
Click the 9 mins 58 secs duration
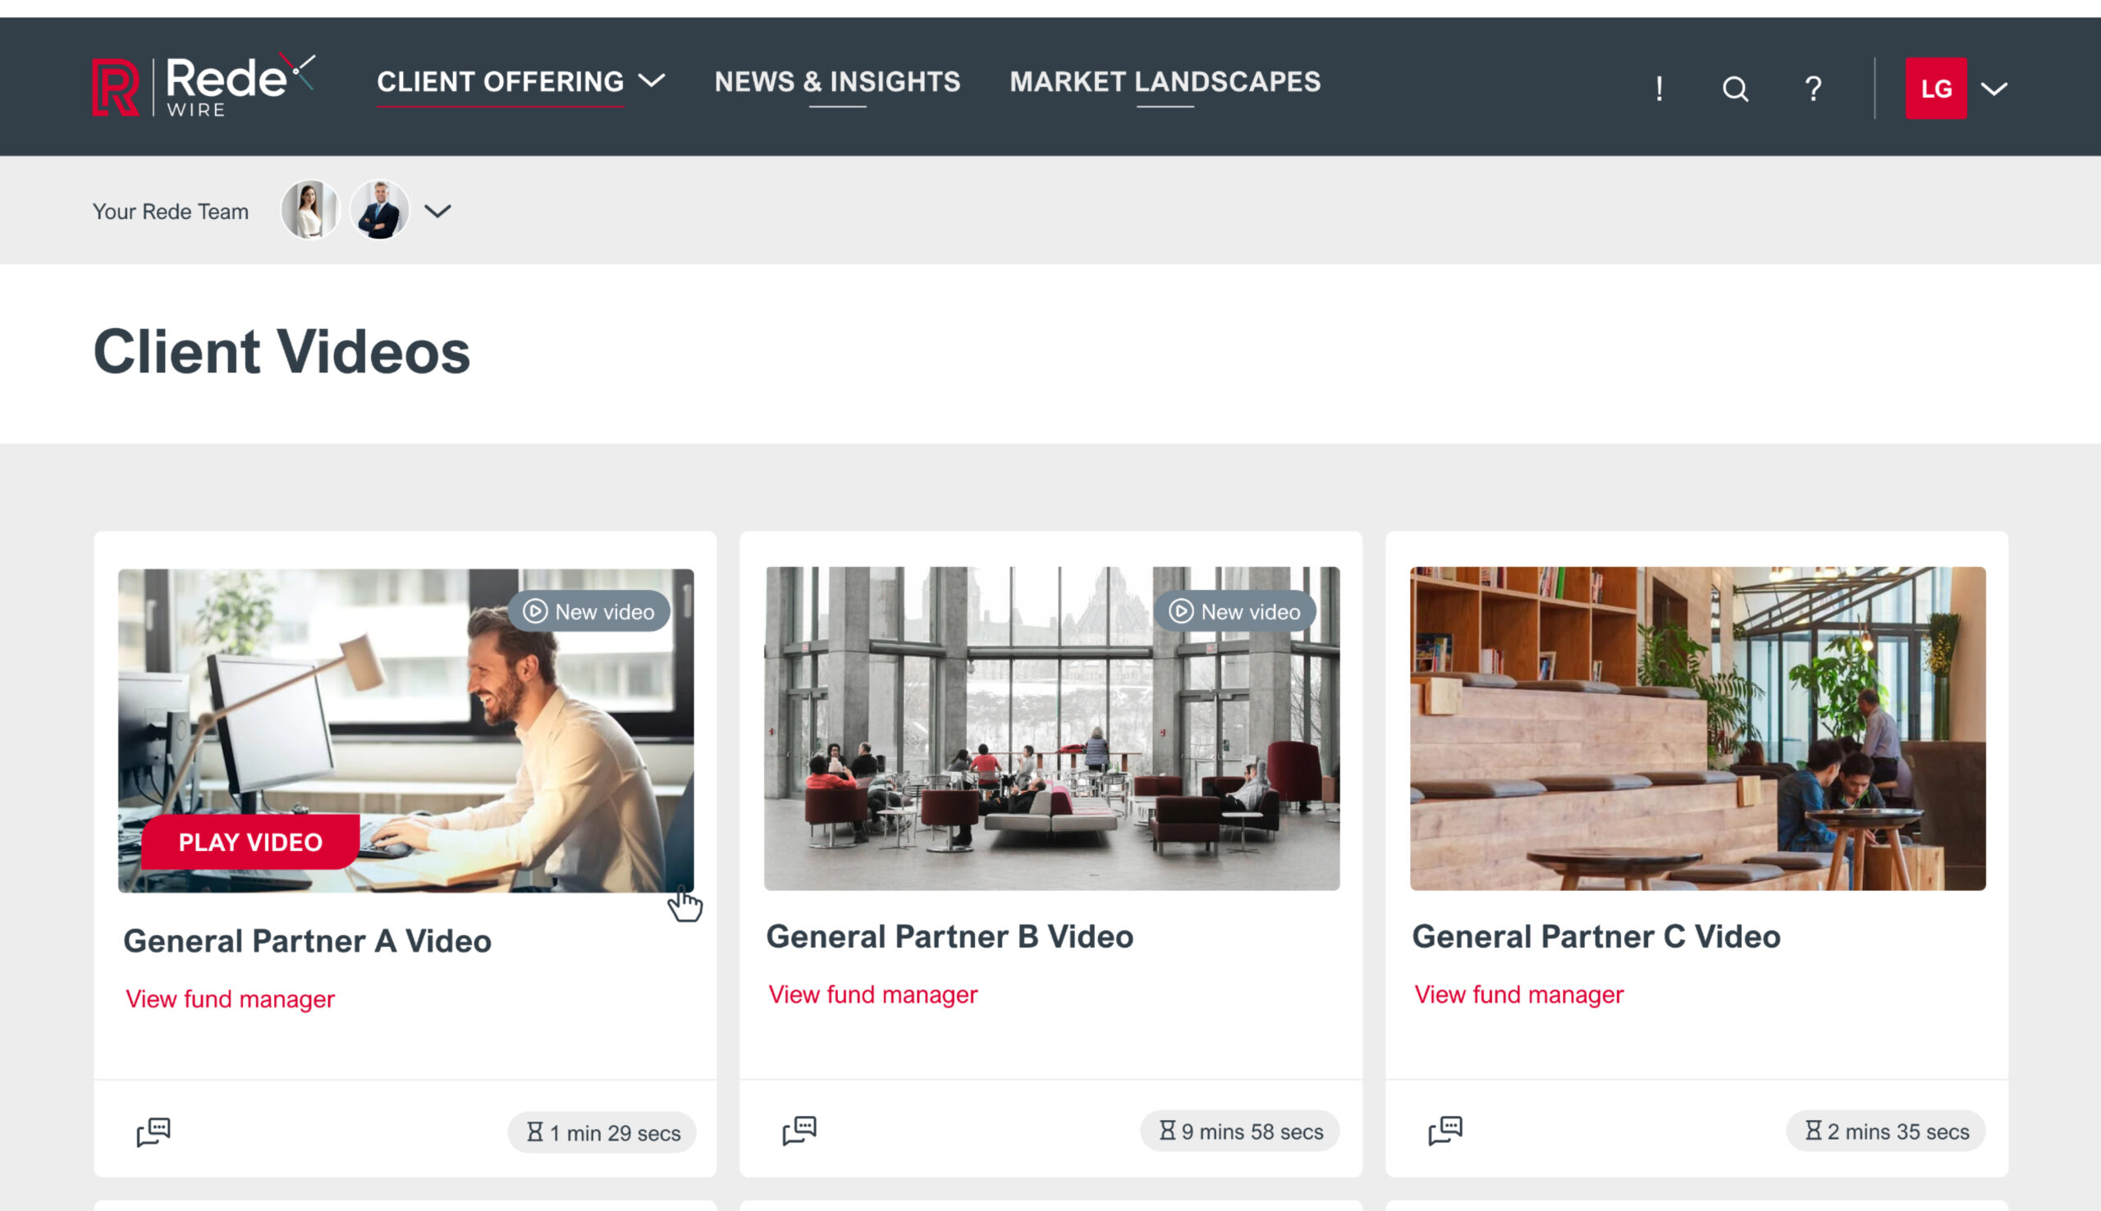[1239, 1131]
